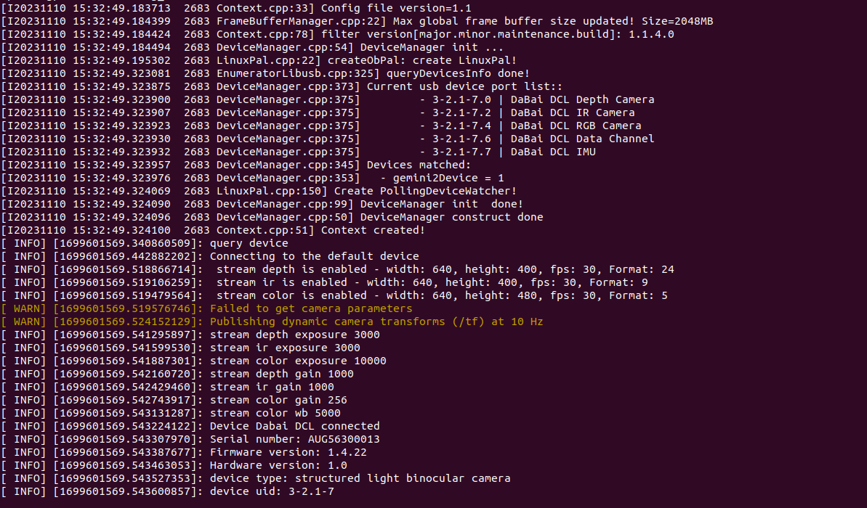Click the serial number AUG56300013
867x508 pixels.
[x=344, y=440]
